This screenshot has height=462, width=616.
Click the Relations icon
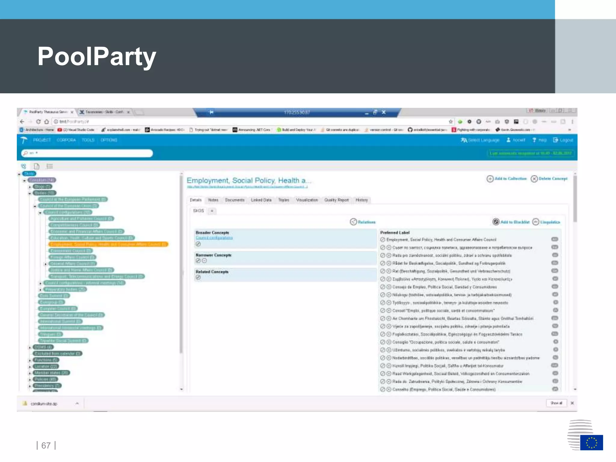point(353,222)
